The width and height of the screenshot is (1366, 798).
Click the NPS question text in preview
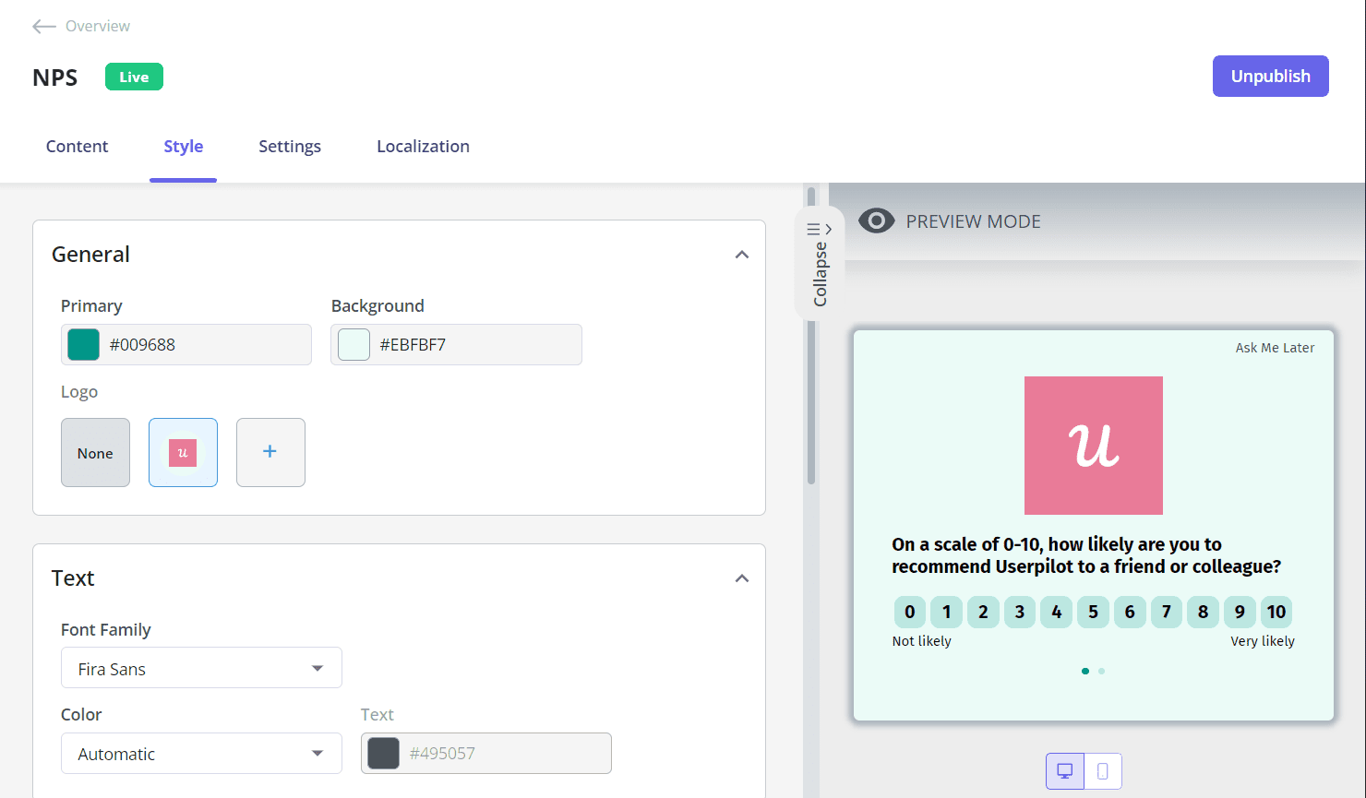pos(1086,555)
